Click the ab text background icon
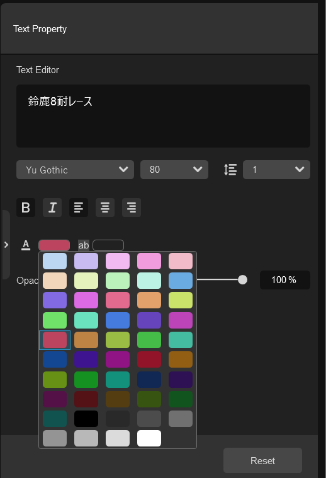The width and height of the screenshot is (326, 478). (84, 245)
